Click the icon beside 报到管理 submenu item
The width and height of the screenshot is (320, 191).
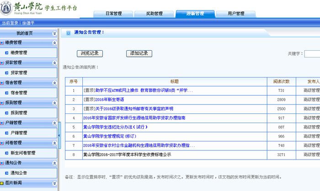(7, 113)
